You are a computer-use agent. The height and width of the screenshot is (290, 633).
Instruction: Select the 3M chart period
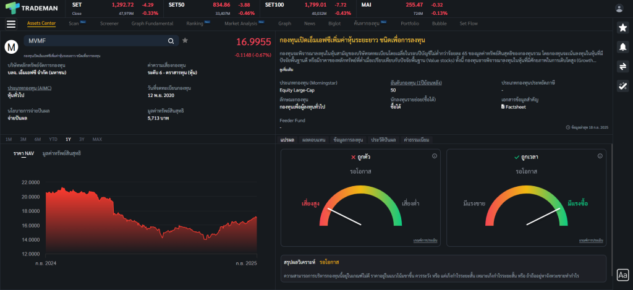point(23,139)
